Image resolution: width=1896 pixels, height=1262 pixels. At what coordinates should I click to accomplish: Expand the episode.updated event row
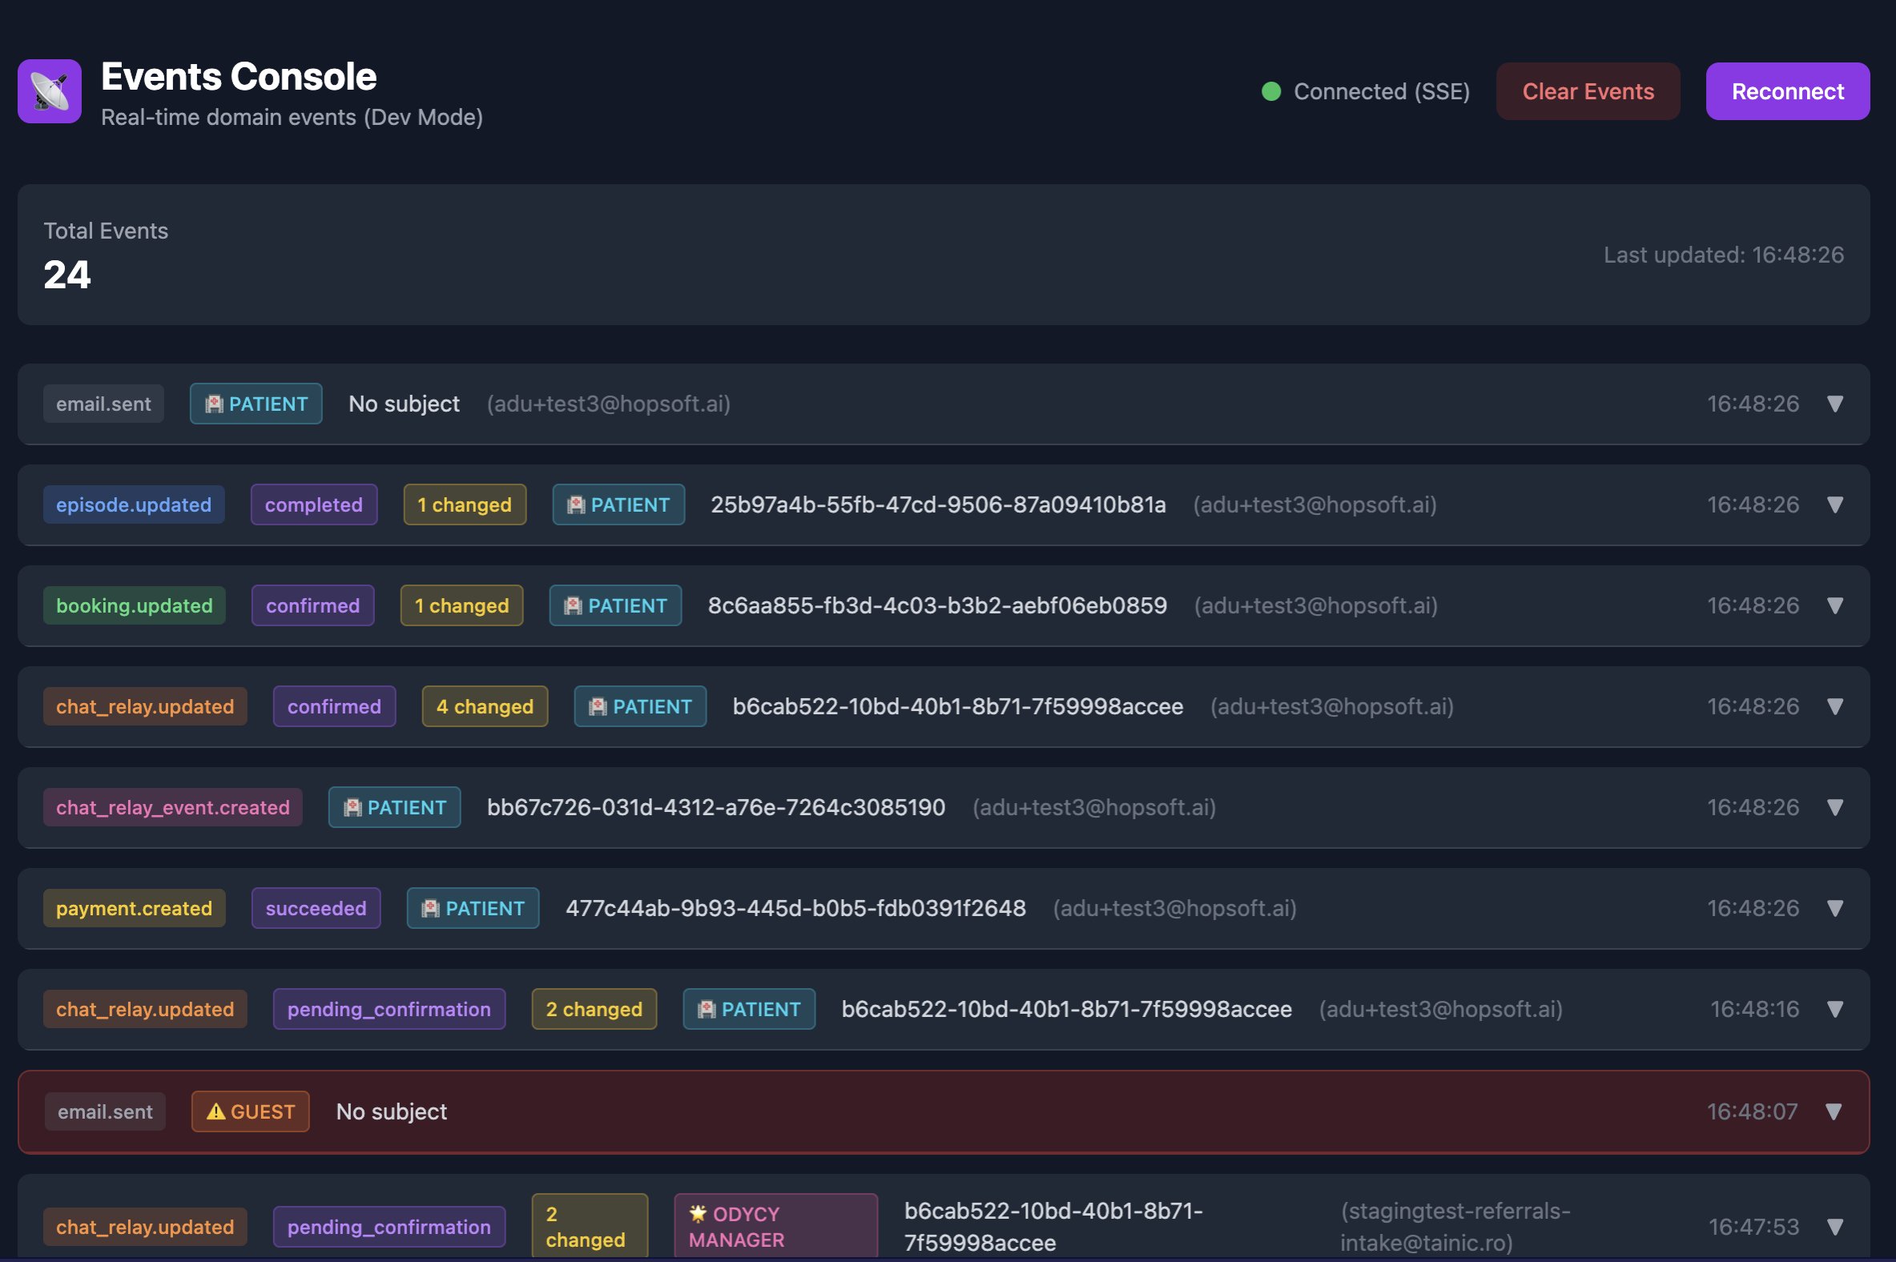point(1837,504)
